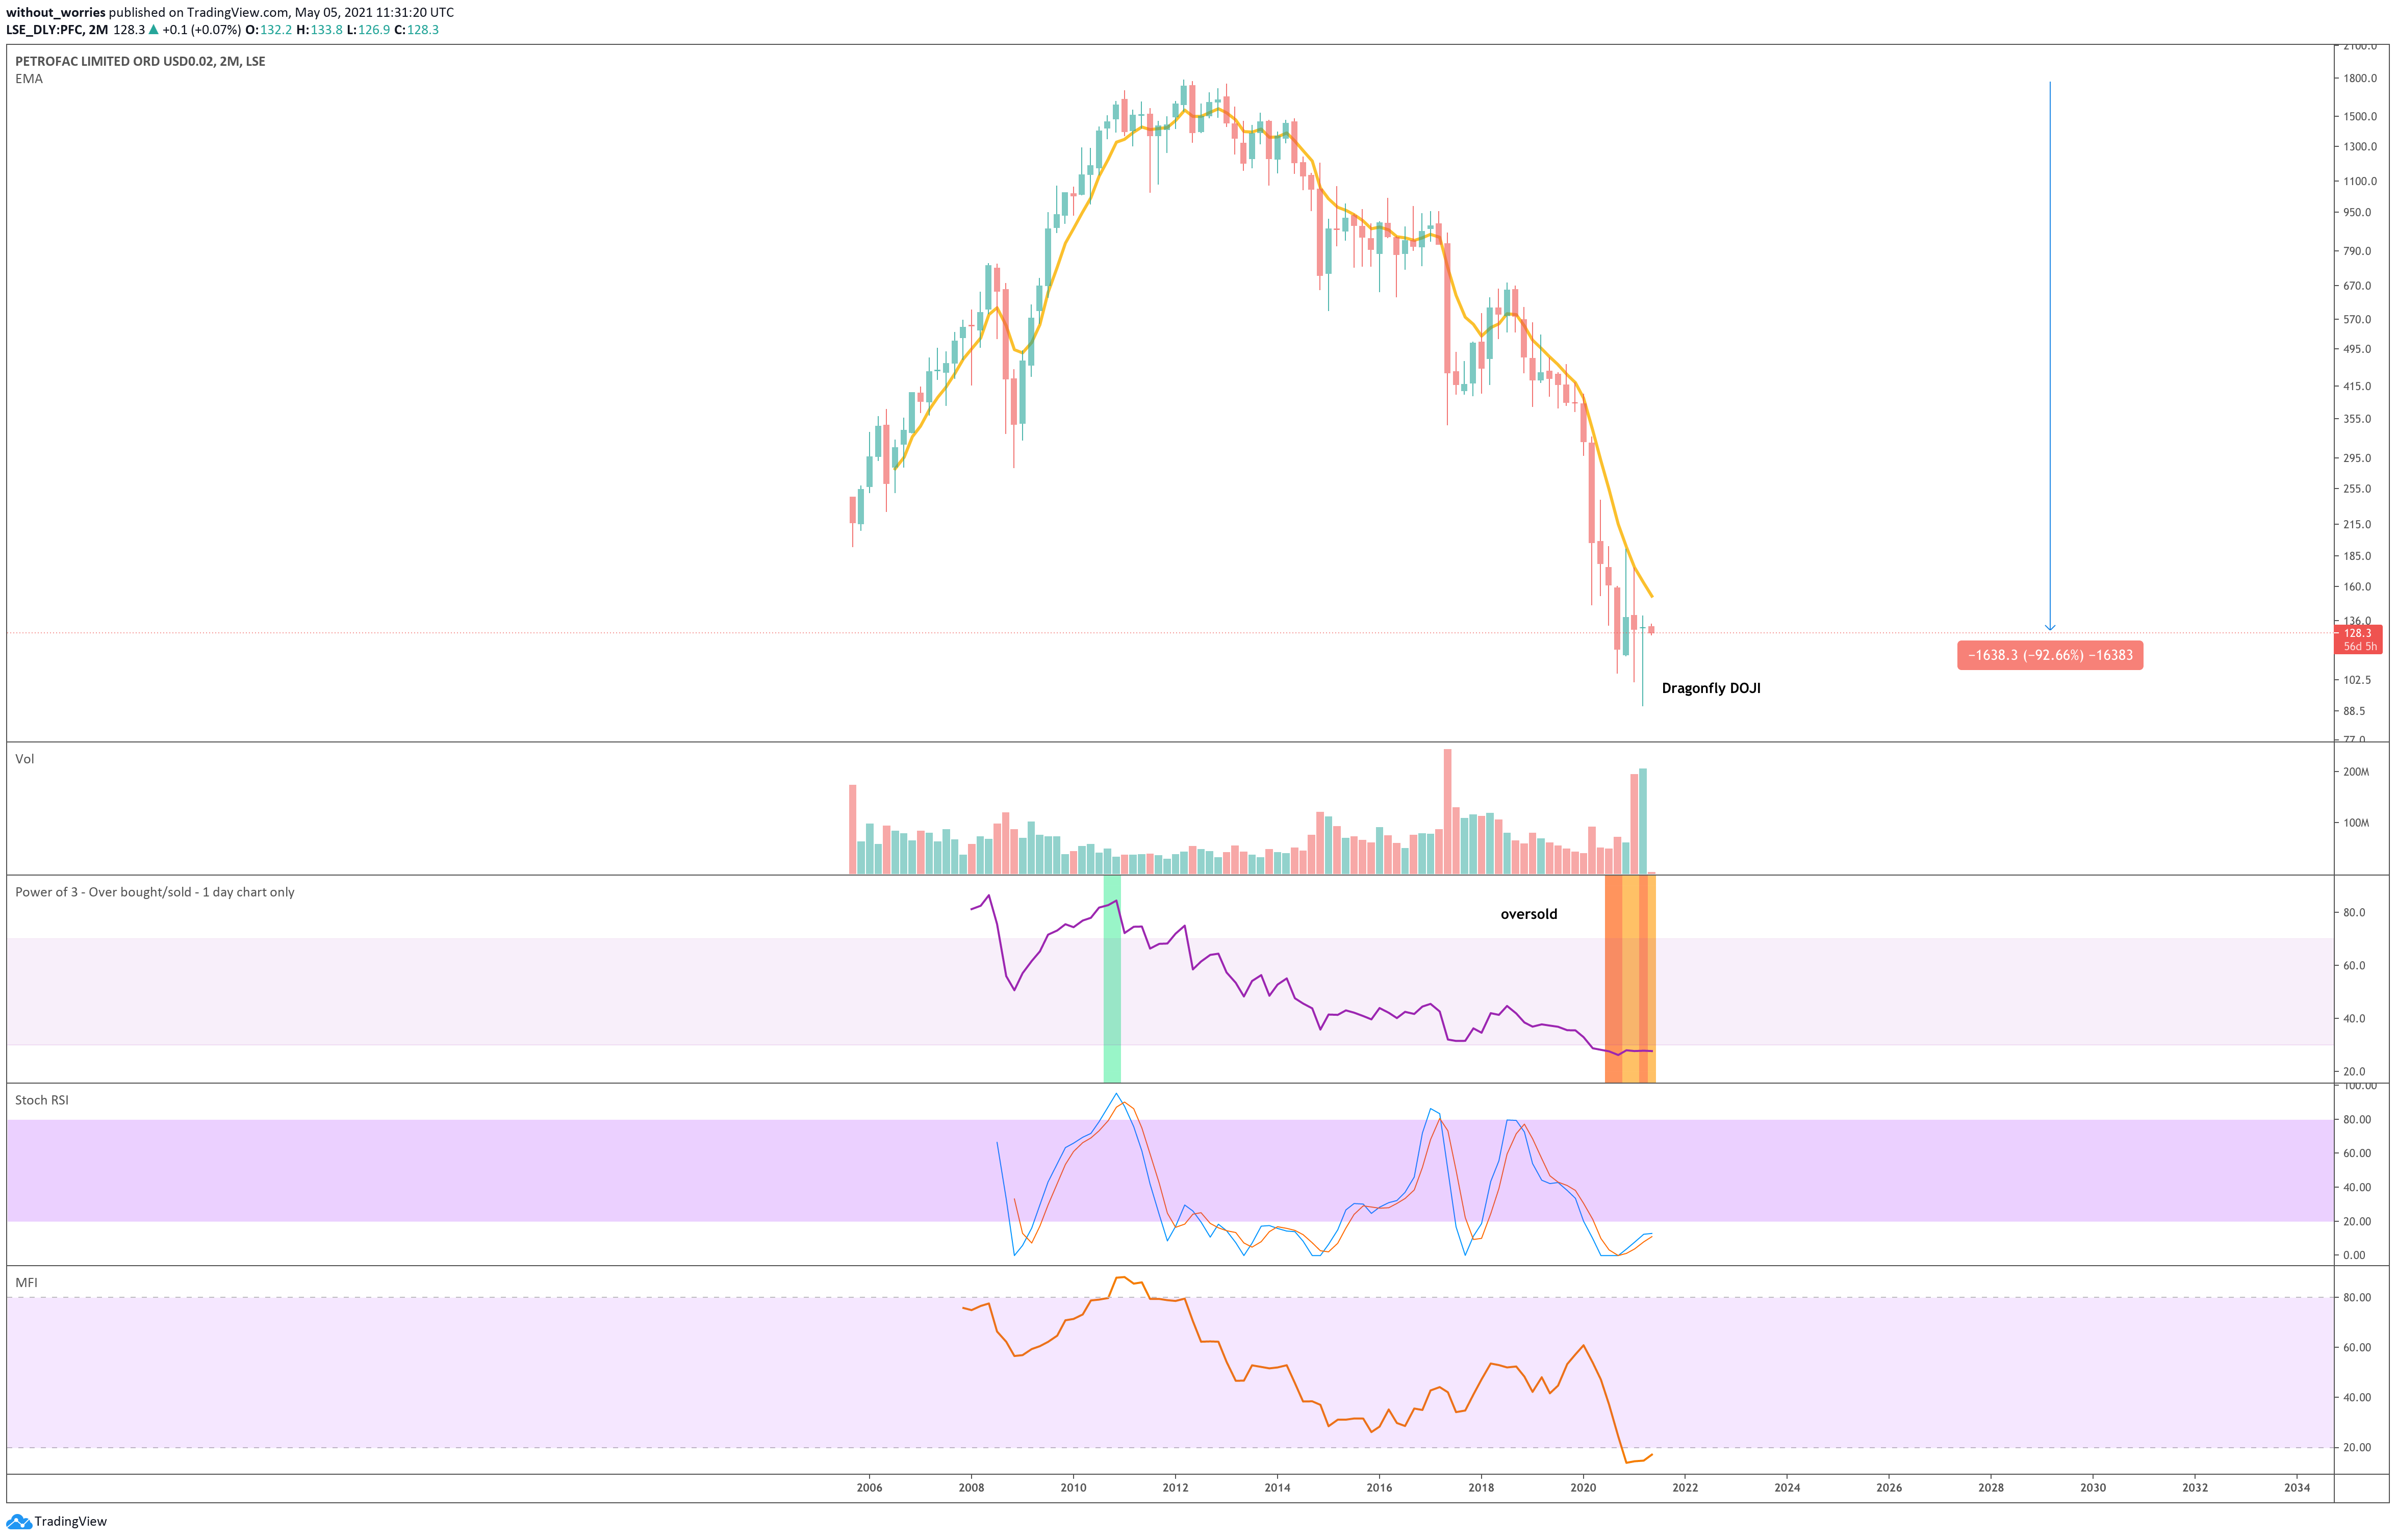Click the Stoch RSI pane label
This screenshot has height=1540, width=2396.
[x=42, y=1100]
